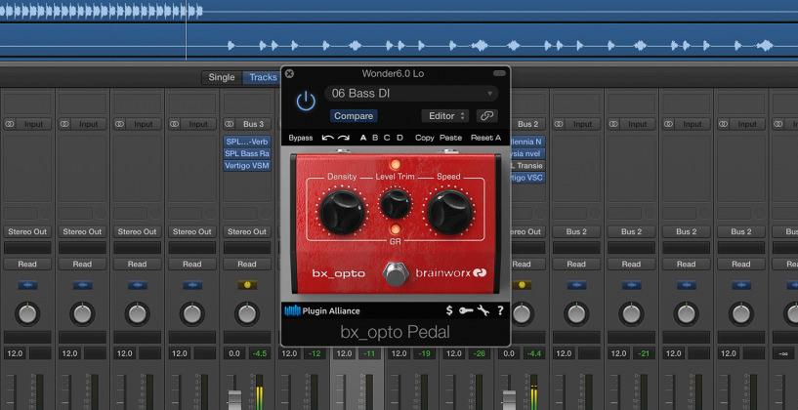Open the Vertigo VSM insert slot
798x410 pixels.
coord(247,165)
